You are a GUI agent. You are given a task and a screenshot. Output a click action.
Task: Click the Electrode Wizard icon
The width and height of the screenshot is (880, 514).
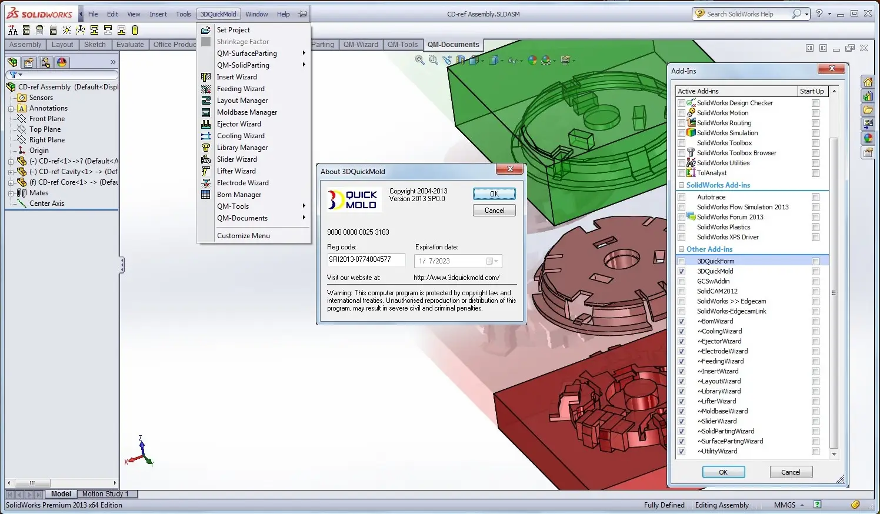coord(206,183)
